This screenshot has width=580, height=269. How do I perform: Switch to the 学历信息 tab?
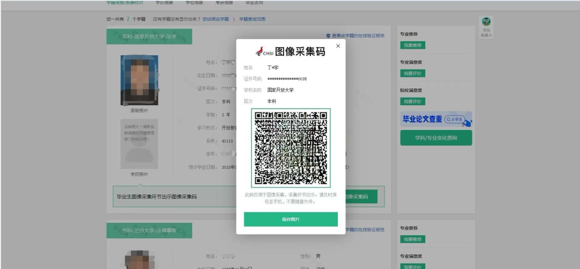164,2
